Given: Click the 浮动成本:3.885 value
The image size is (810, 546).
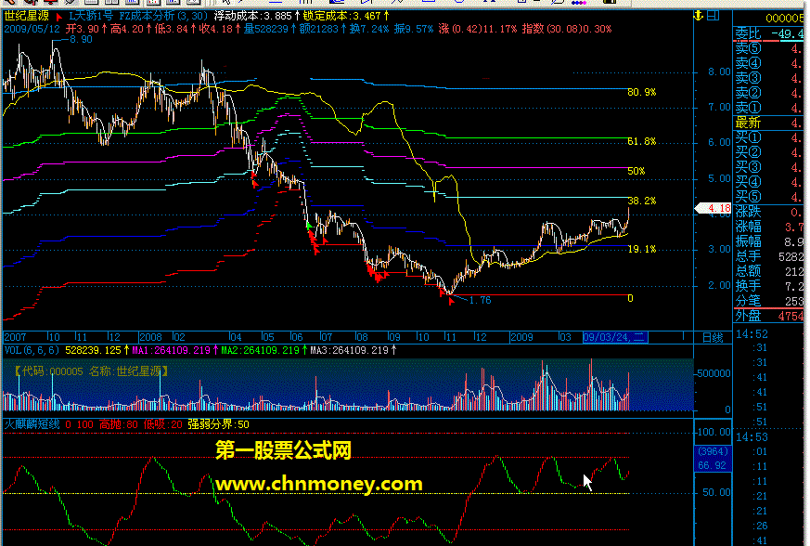Looking at the screenshot, I should point(252,16).
